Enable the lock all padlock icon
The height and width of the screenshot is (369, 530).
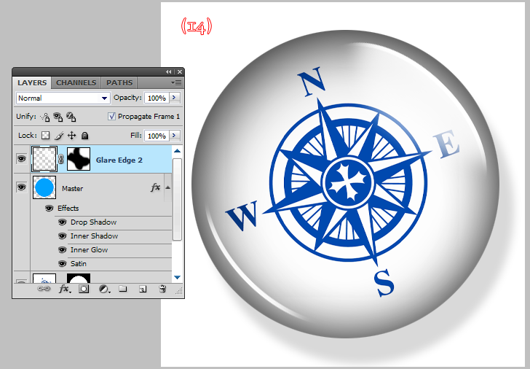(84, 136)
